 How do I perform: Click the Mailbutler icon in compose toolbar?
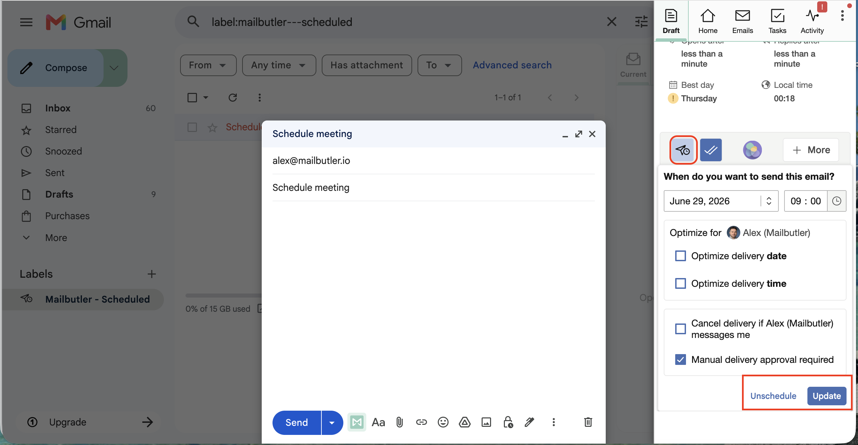356,422
